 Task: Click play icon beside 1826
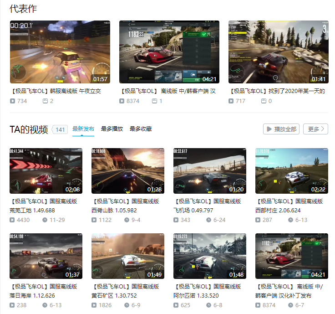94,305
